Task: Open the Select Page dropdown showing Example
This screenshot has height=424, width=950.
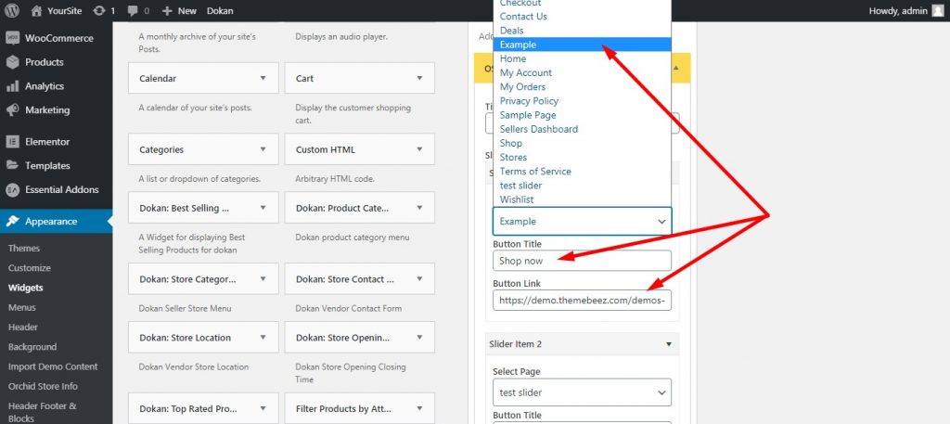Action: coord(582,222)
